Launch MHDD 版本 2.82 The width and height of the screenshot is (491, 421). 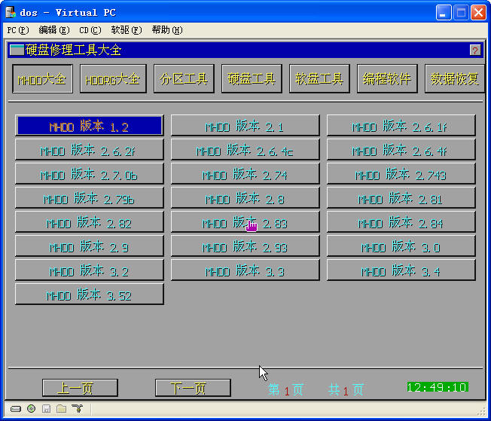(90, 222)
